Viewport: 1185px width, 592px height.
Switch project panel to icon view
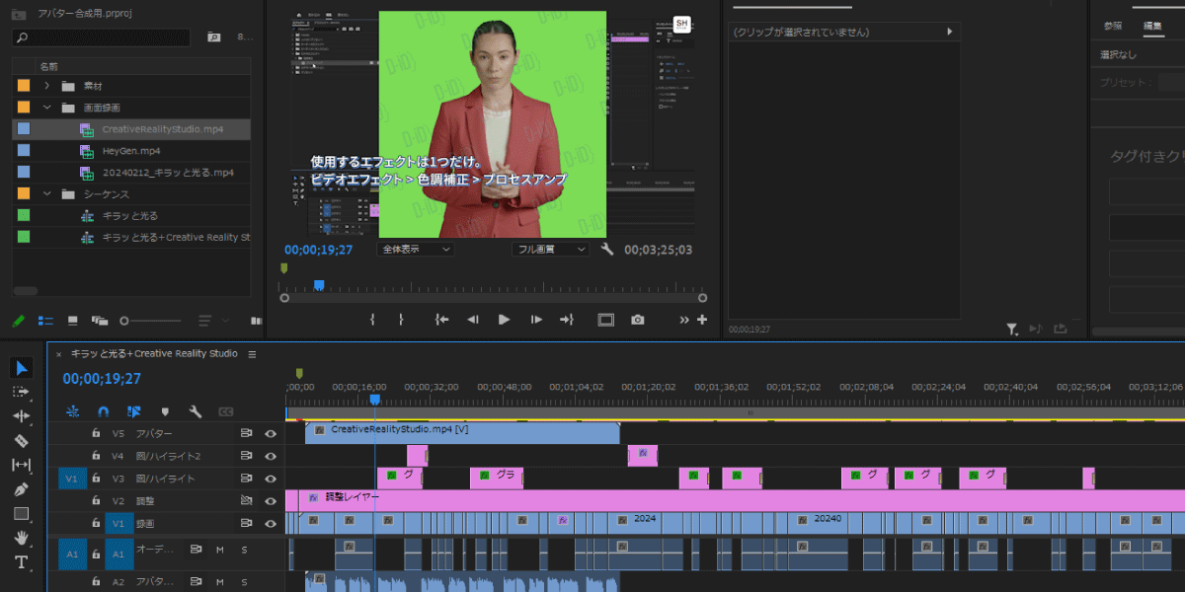(x=72, y=321)
